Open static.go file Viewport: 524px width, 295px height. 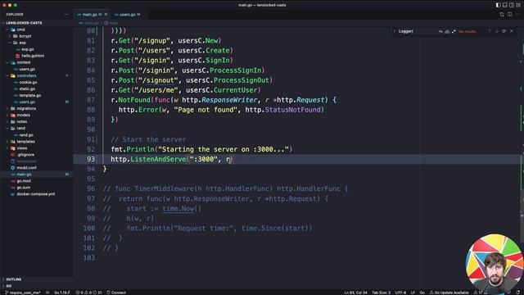36,88
